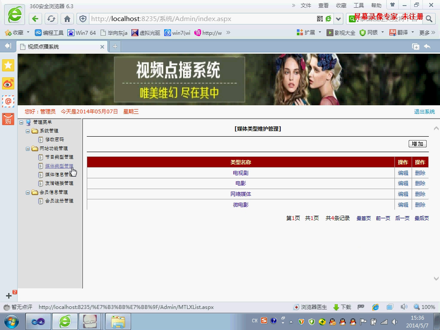Go to 最后页 in pagination
440x330 pixels.
tap(422, 218)
